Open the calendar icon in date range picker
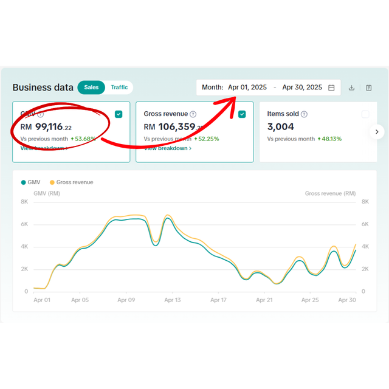Image resolution: width=389 pixels, height=389 pixels. [331, 88]
